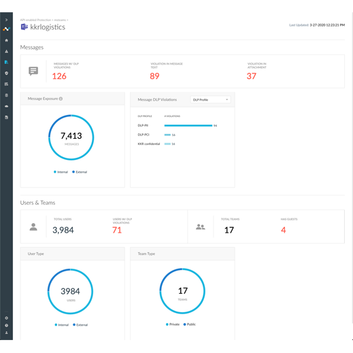The image size is (353, 353).
Task: Click the chat message icon in Messages card
Action: 33,71
